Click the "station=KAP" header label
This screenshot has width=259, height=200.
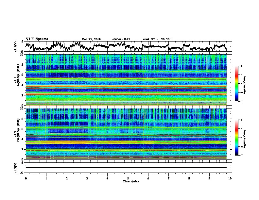click(121, 39)
